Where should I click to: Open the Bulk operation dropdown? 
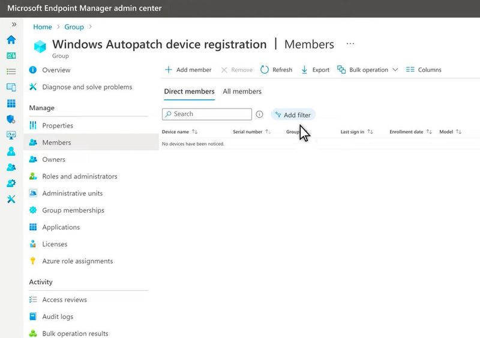[x=368, y=70]
